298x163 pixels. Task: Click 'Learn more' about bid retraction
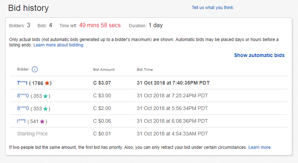260,147
